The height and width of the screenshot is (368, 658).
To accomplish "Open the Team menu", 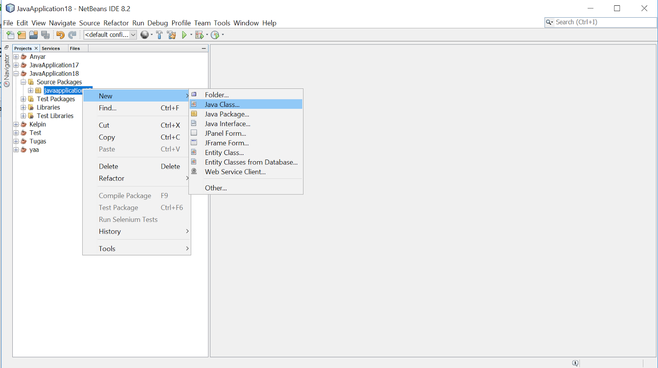I will (x=202, y=23).
